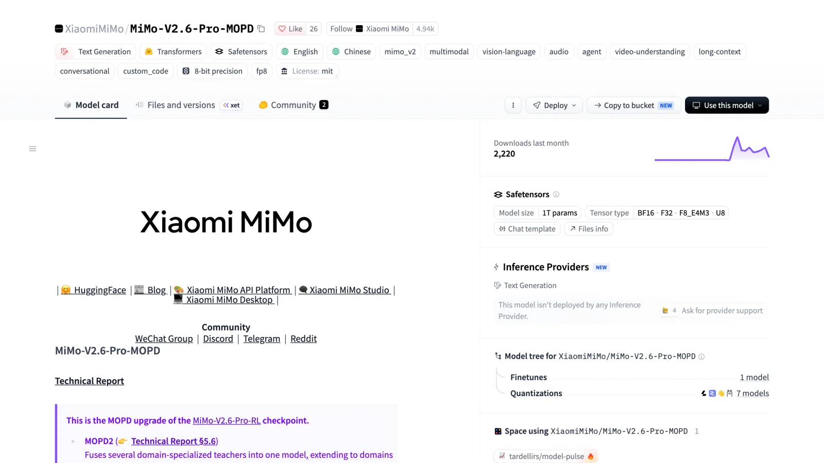The image size is (824, 463).
Task: Join the Discord community link
Action: (x=218, y=339)
